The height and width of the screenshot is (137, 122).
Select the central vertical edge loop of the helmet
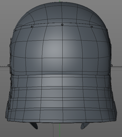tap(62, 61)
